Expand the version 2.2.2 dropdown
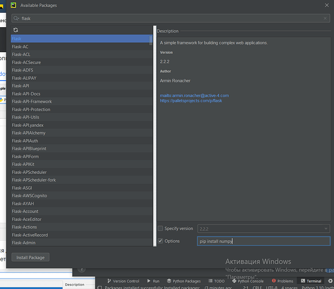334x289 pixels. click(326, 229)
